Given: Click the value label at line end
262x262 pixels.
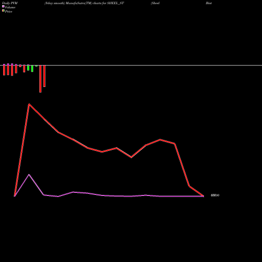Looking at the screenshot, I should 215,195.
